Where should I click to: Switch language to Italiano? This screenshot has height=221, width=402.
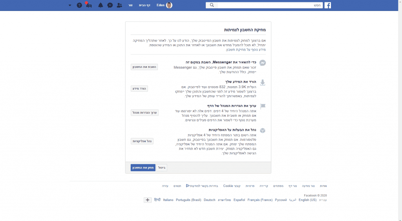coord(168,200)
